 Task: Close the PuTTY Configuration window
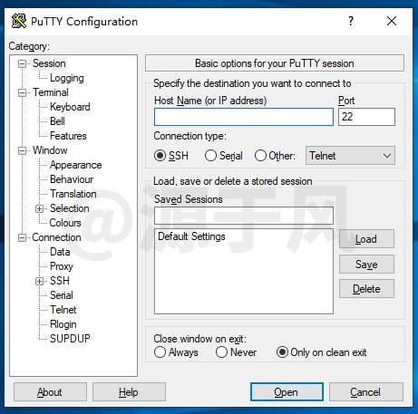coord(392,21)
